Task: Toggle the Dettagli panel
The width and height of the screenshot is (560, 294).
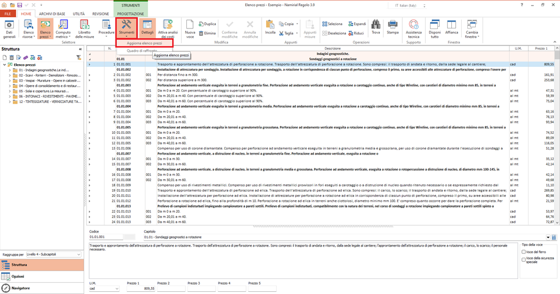Action: [147, 28]
